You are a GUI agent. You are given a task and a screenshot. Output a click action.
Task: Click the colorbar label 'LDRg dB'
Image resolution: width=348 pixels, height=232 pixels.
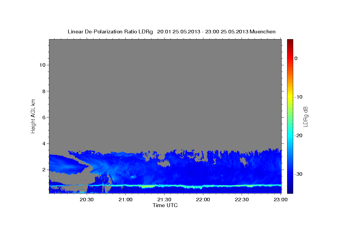pyautogui.click(x=305, y=116)
